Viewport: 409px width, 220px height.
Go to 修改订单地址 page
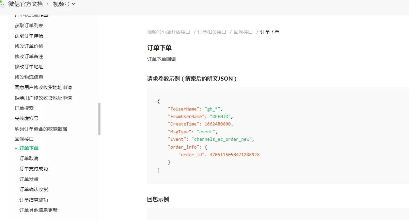[29, 67]
